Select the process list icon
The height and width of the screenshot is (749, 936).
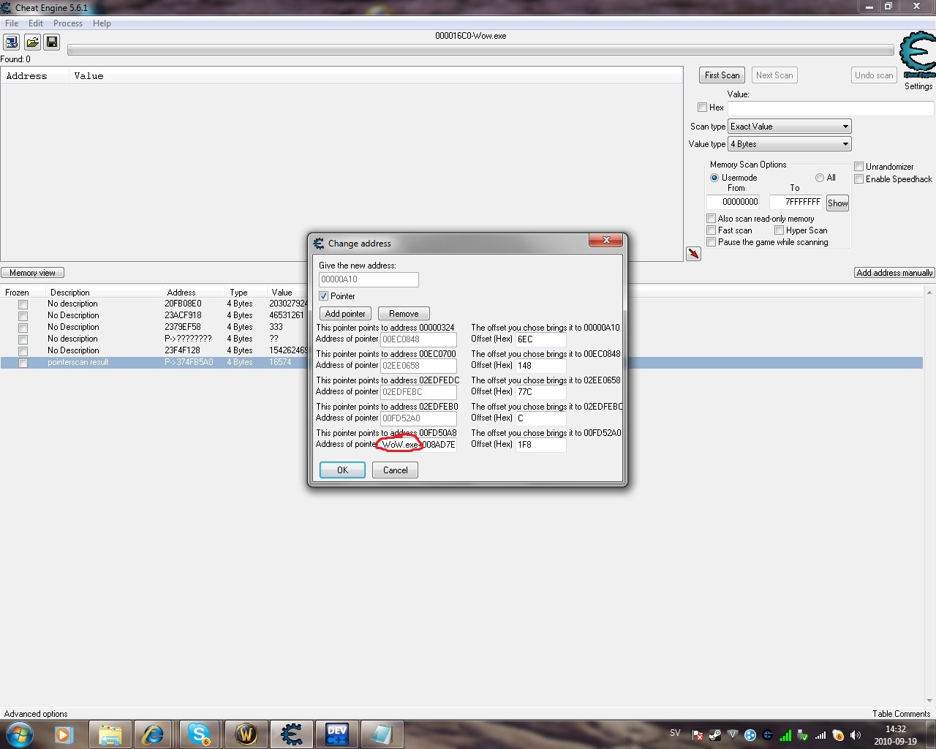(x=10, y=42)
